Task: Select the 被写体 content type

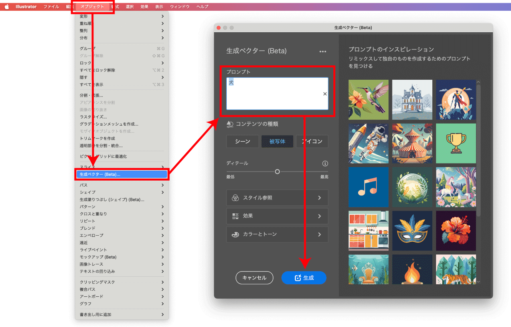Action: (277, 142)
